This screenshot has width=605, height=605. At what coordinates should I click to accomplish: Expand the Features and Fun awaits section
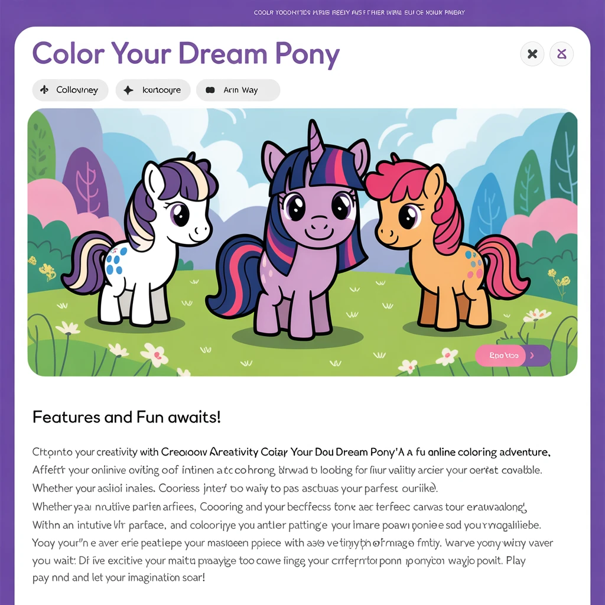126,417
